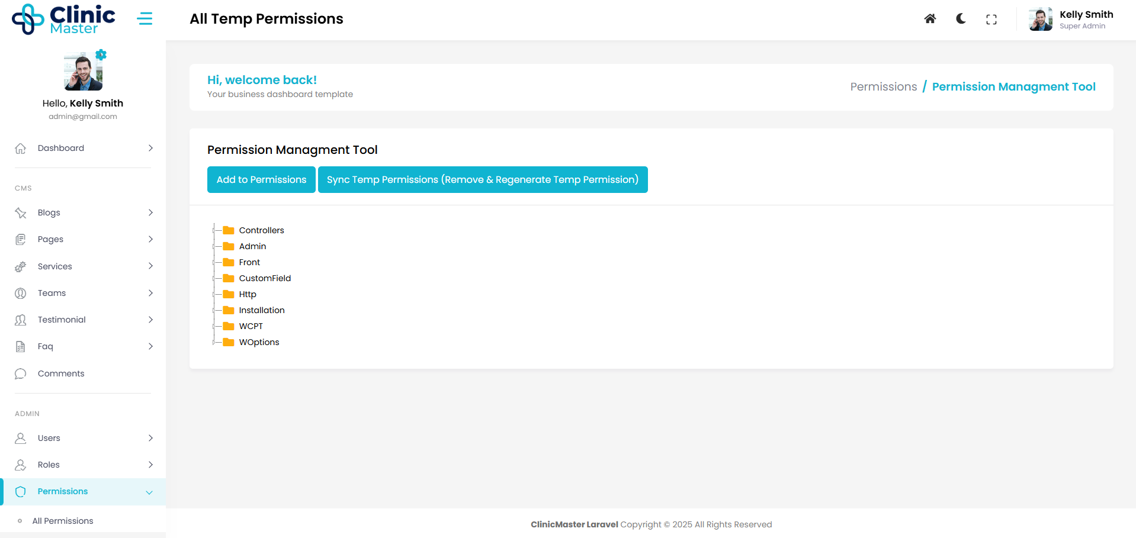Select All Permissions submenu item

tap(63, 521)
